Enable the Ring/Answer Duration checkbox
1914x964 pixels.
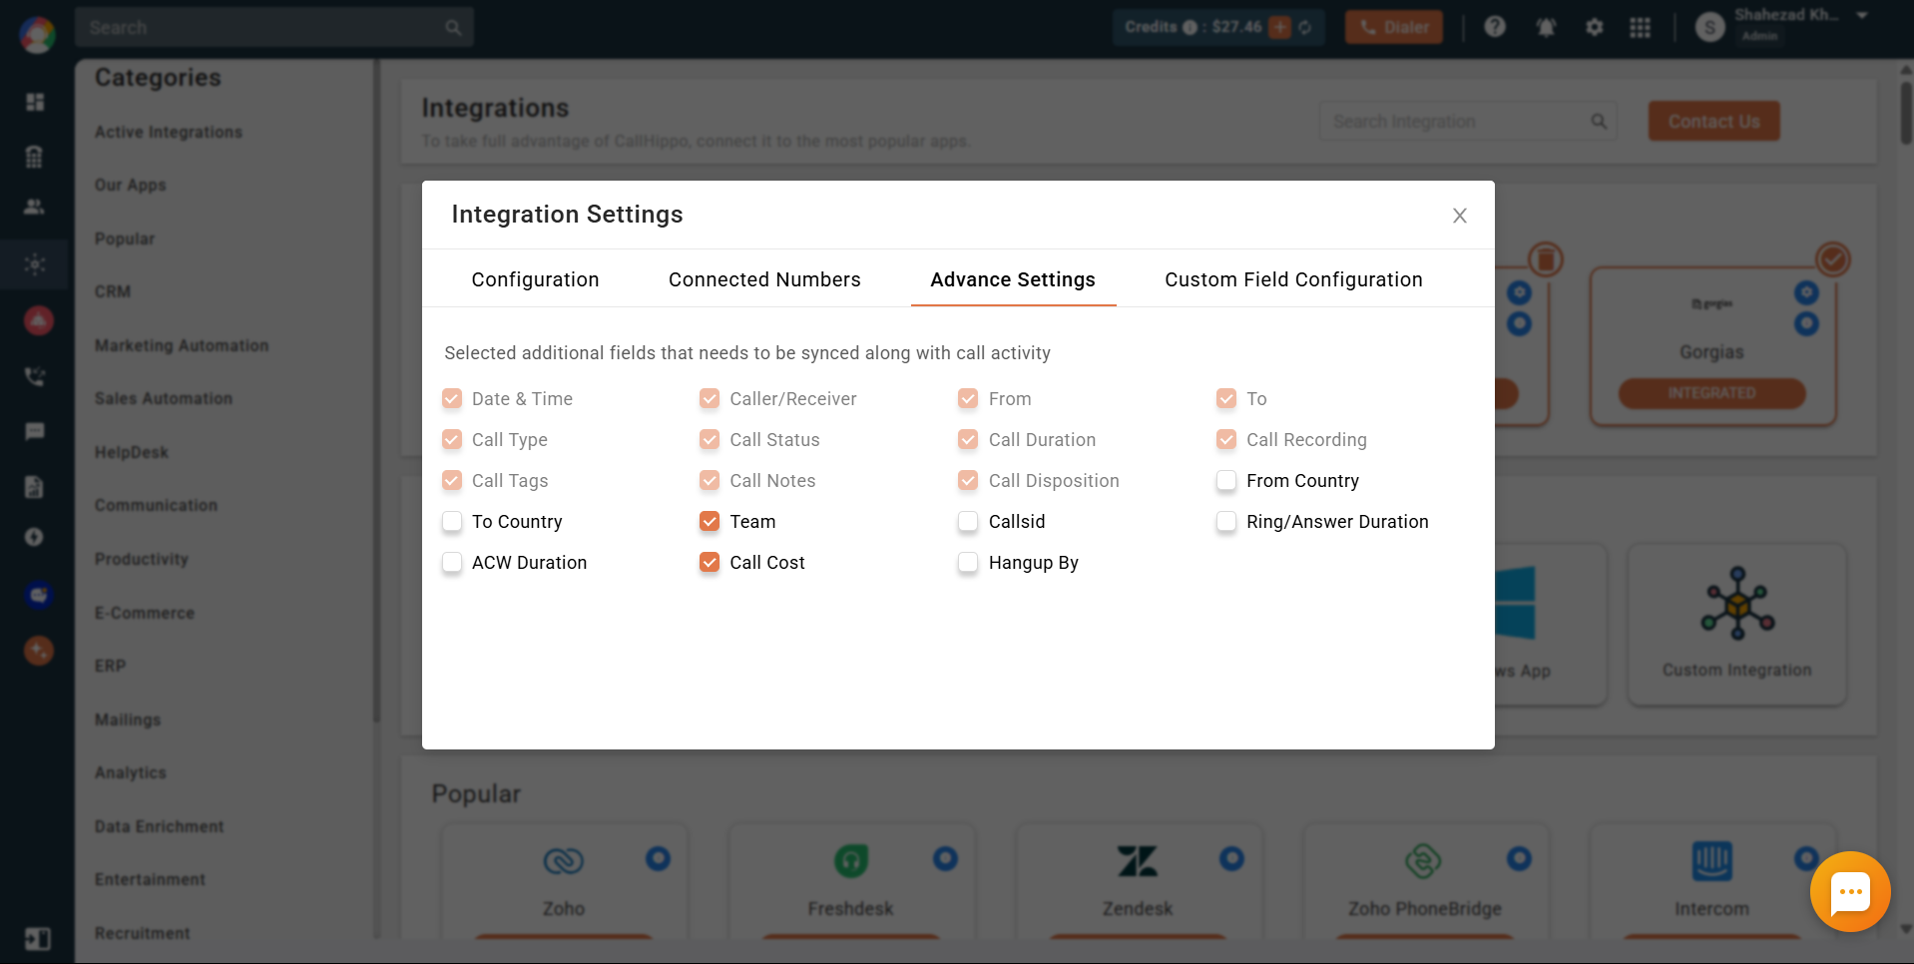tap(1226, 522)
